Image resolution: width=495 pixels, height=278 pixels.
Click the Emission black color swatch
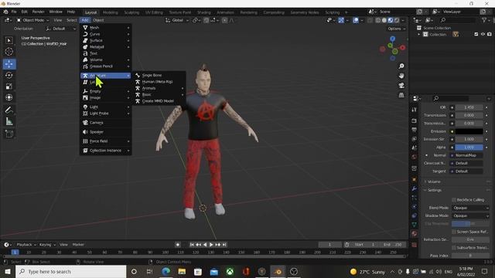[469, 131]
